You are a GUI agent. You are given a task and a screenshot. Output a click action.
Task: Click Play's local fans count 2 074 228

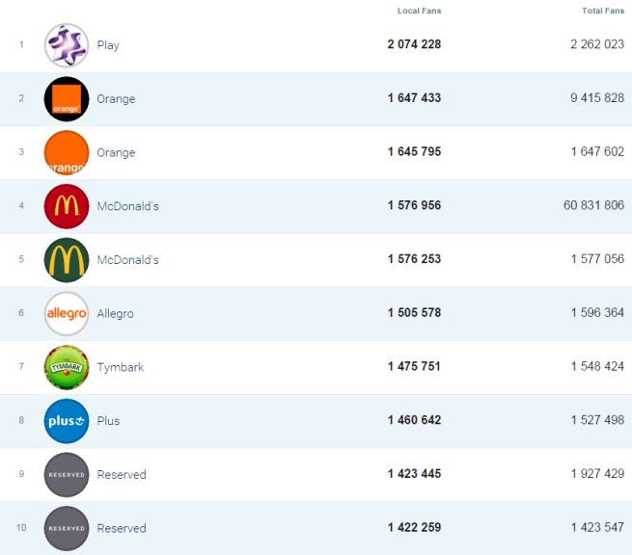point(414,45)
